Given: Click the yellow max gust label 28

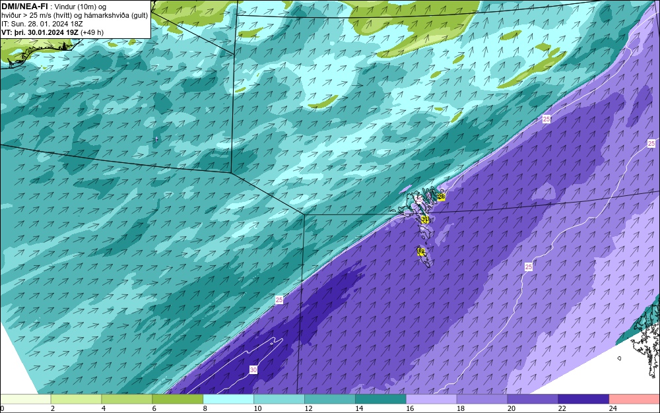Looking at the screenshot, I should coord(441,197).
